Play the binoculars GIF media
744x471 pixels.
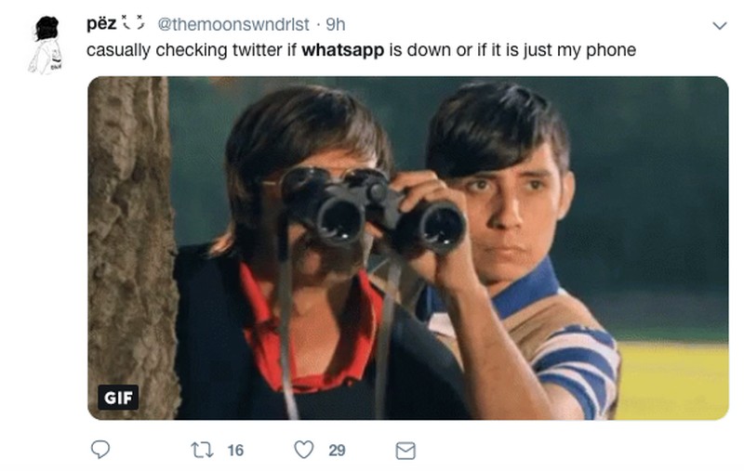(x=408, y=248)
